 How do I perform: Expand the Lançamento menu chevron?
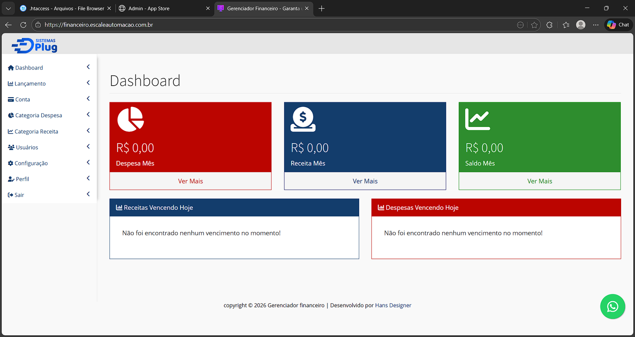88,83
